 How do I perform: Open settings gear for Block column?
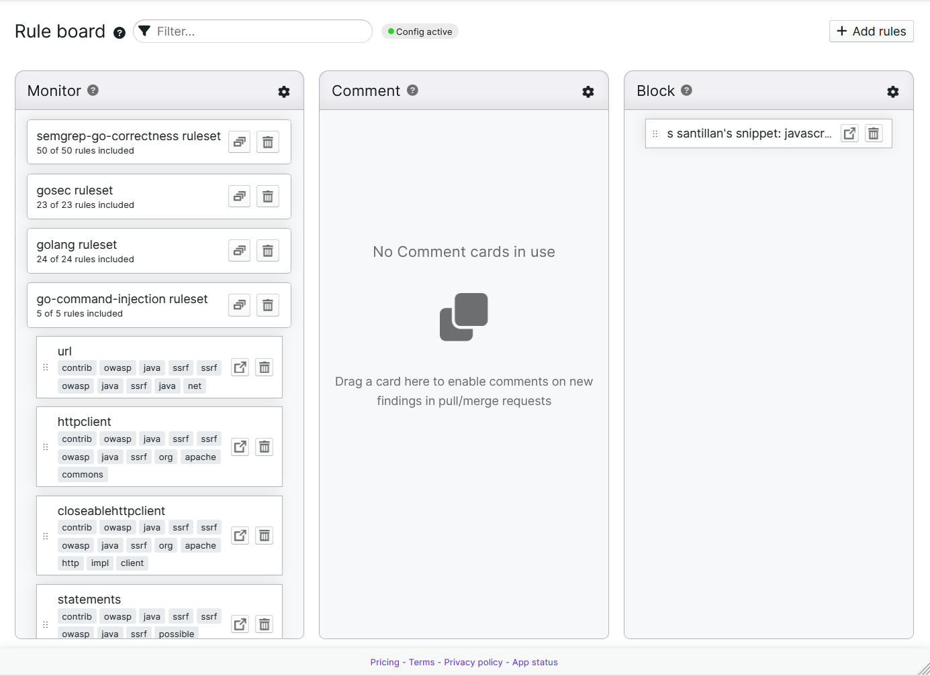tap(892, 92)
